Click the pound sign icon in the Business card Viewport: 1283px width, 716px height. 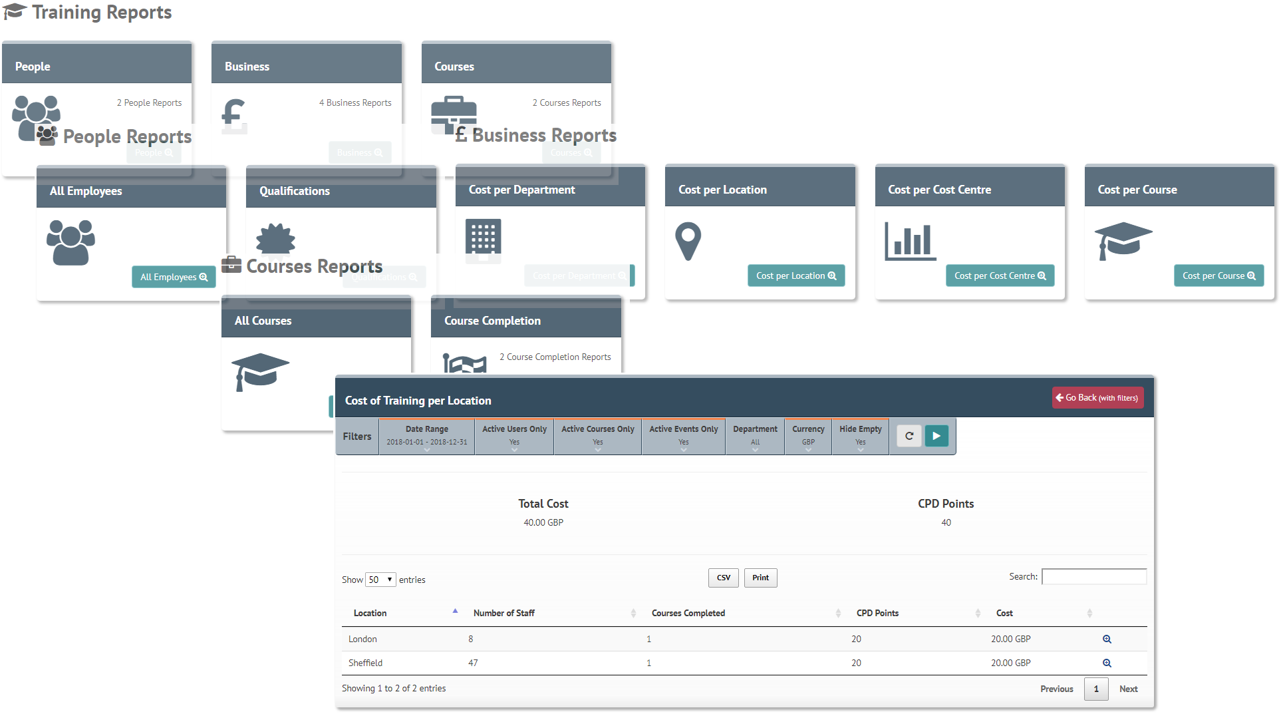pyautogui.click(x=234, y=114)
